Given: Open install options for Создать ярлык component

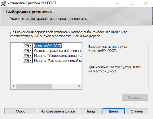Looking at the screenshot, I should click(28, 51).
